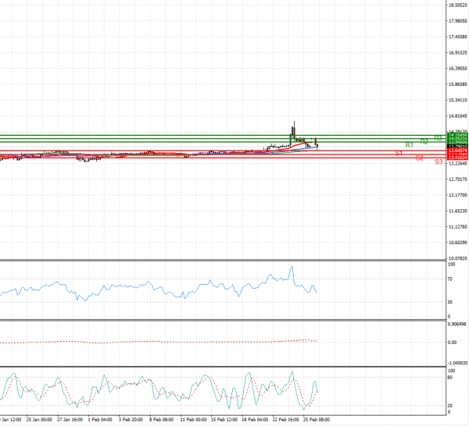This screenshot has width=469, height=426.
Task: Click the 25 Feb 08:00 date label
Action: coord(317,420)
